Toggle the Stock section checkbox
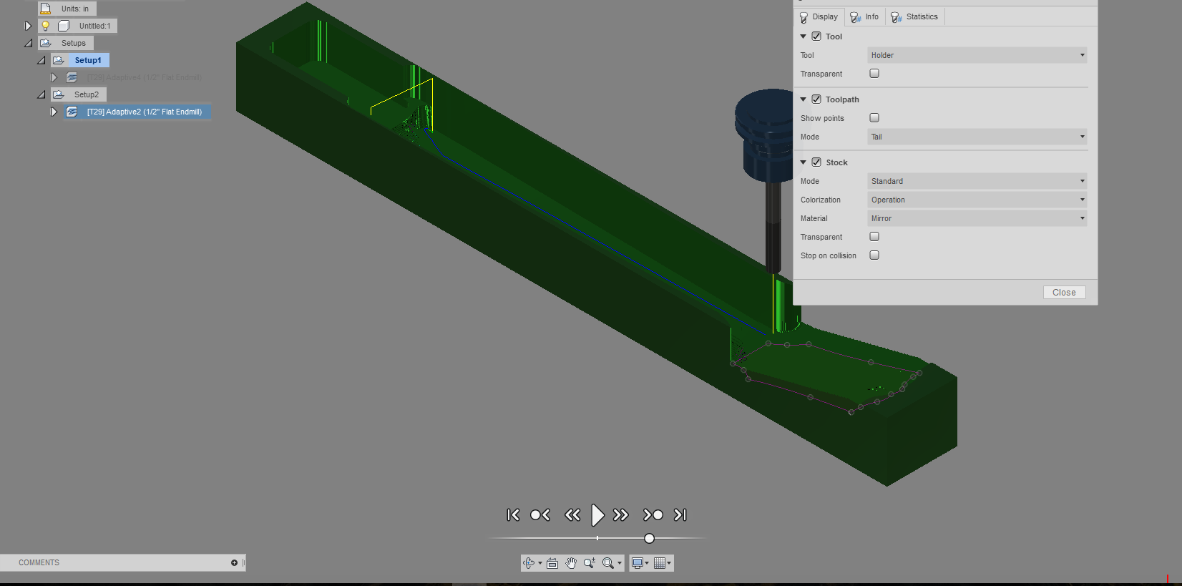This screenshot has height=586, width=1182. [x=816, y=162]
